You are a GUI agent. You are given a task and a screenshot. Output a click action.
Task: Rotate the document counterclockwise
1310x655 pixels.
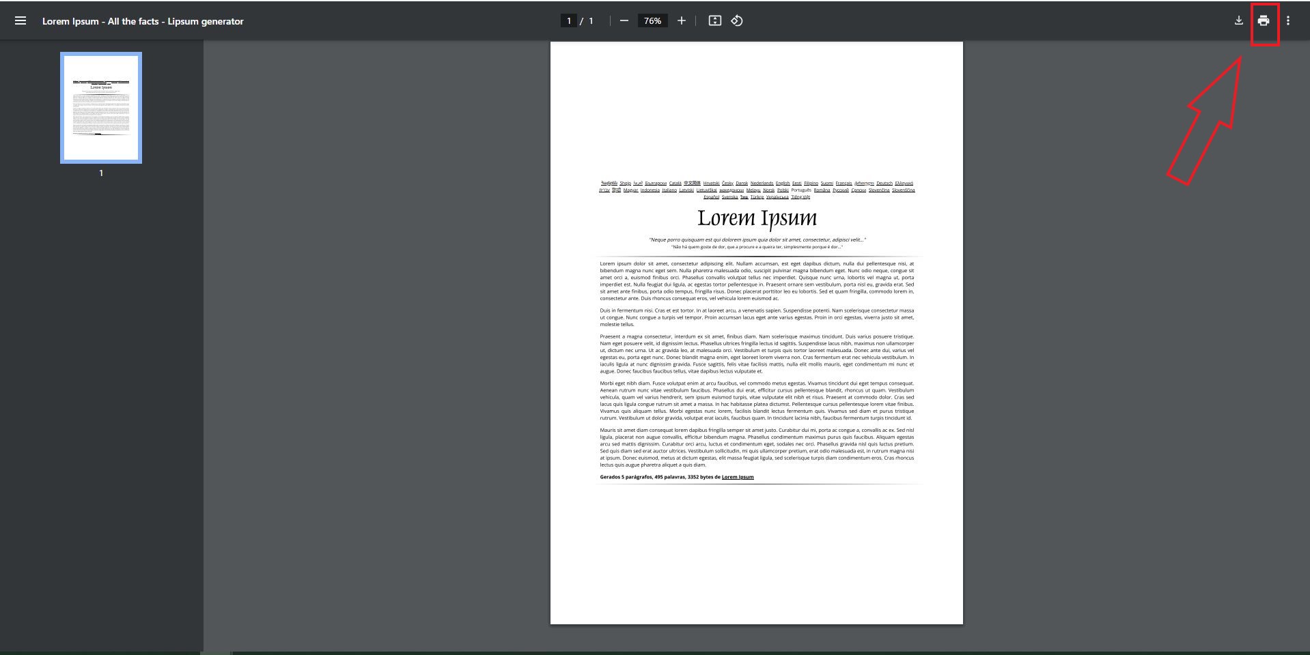tap(736, 20)
